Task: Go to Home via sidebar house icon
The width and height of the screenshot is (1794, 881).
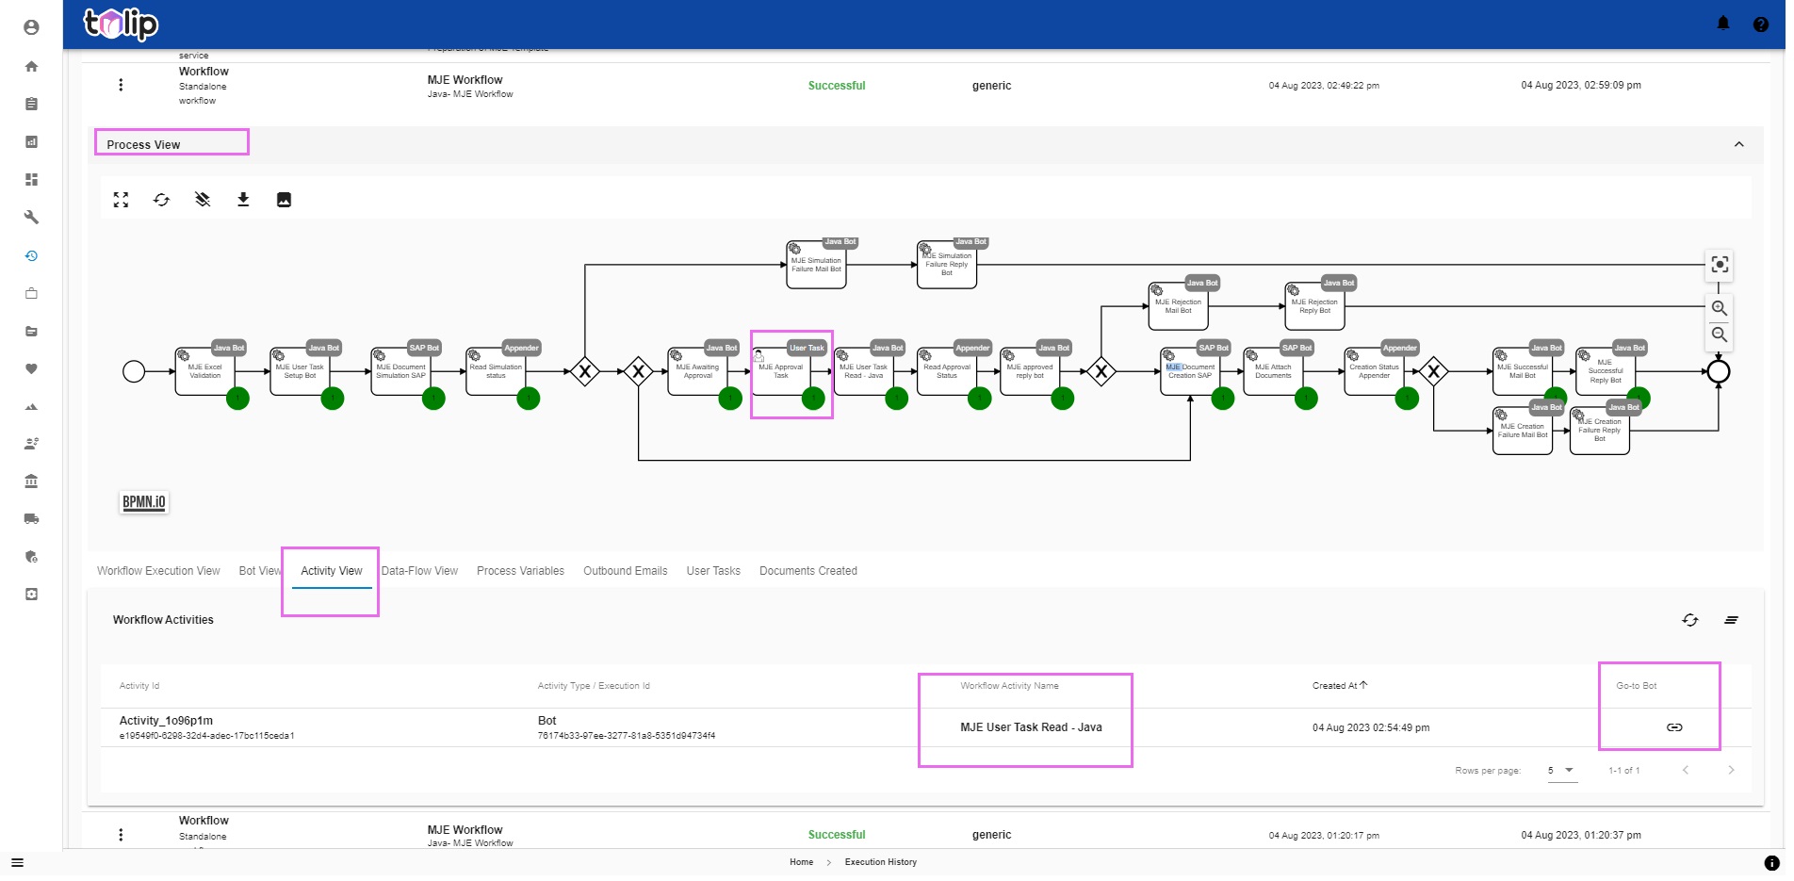Action: pos(31,66)
